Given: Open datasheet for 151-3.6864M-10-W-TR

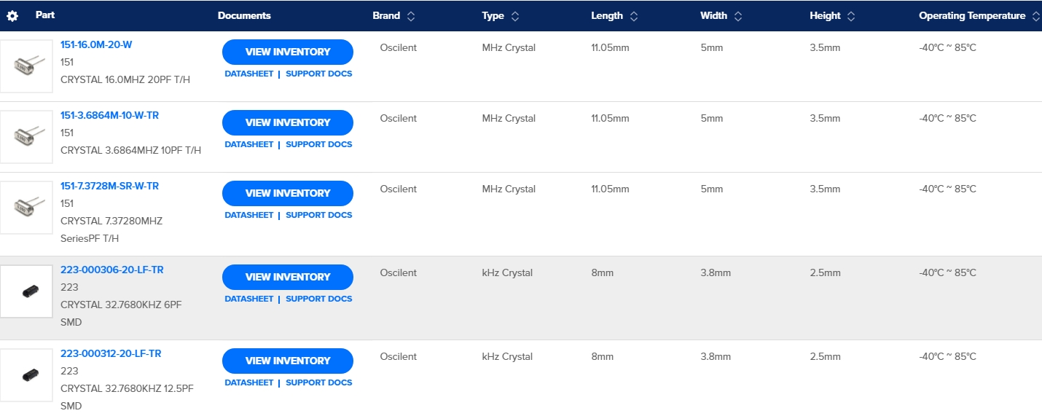Looking at the screenshot, I should [x=248, y=144].
